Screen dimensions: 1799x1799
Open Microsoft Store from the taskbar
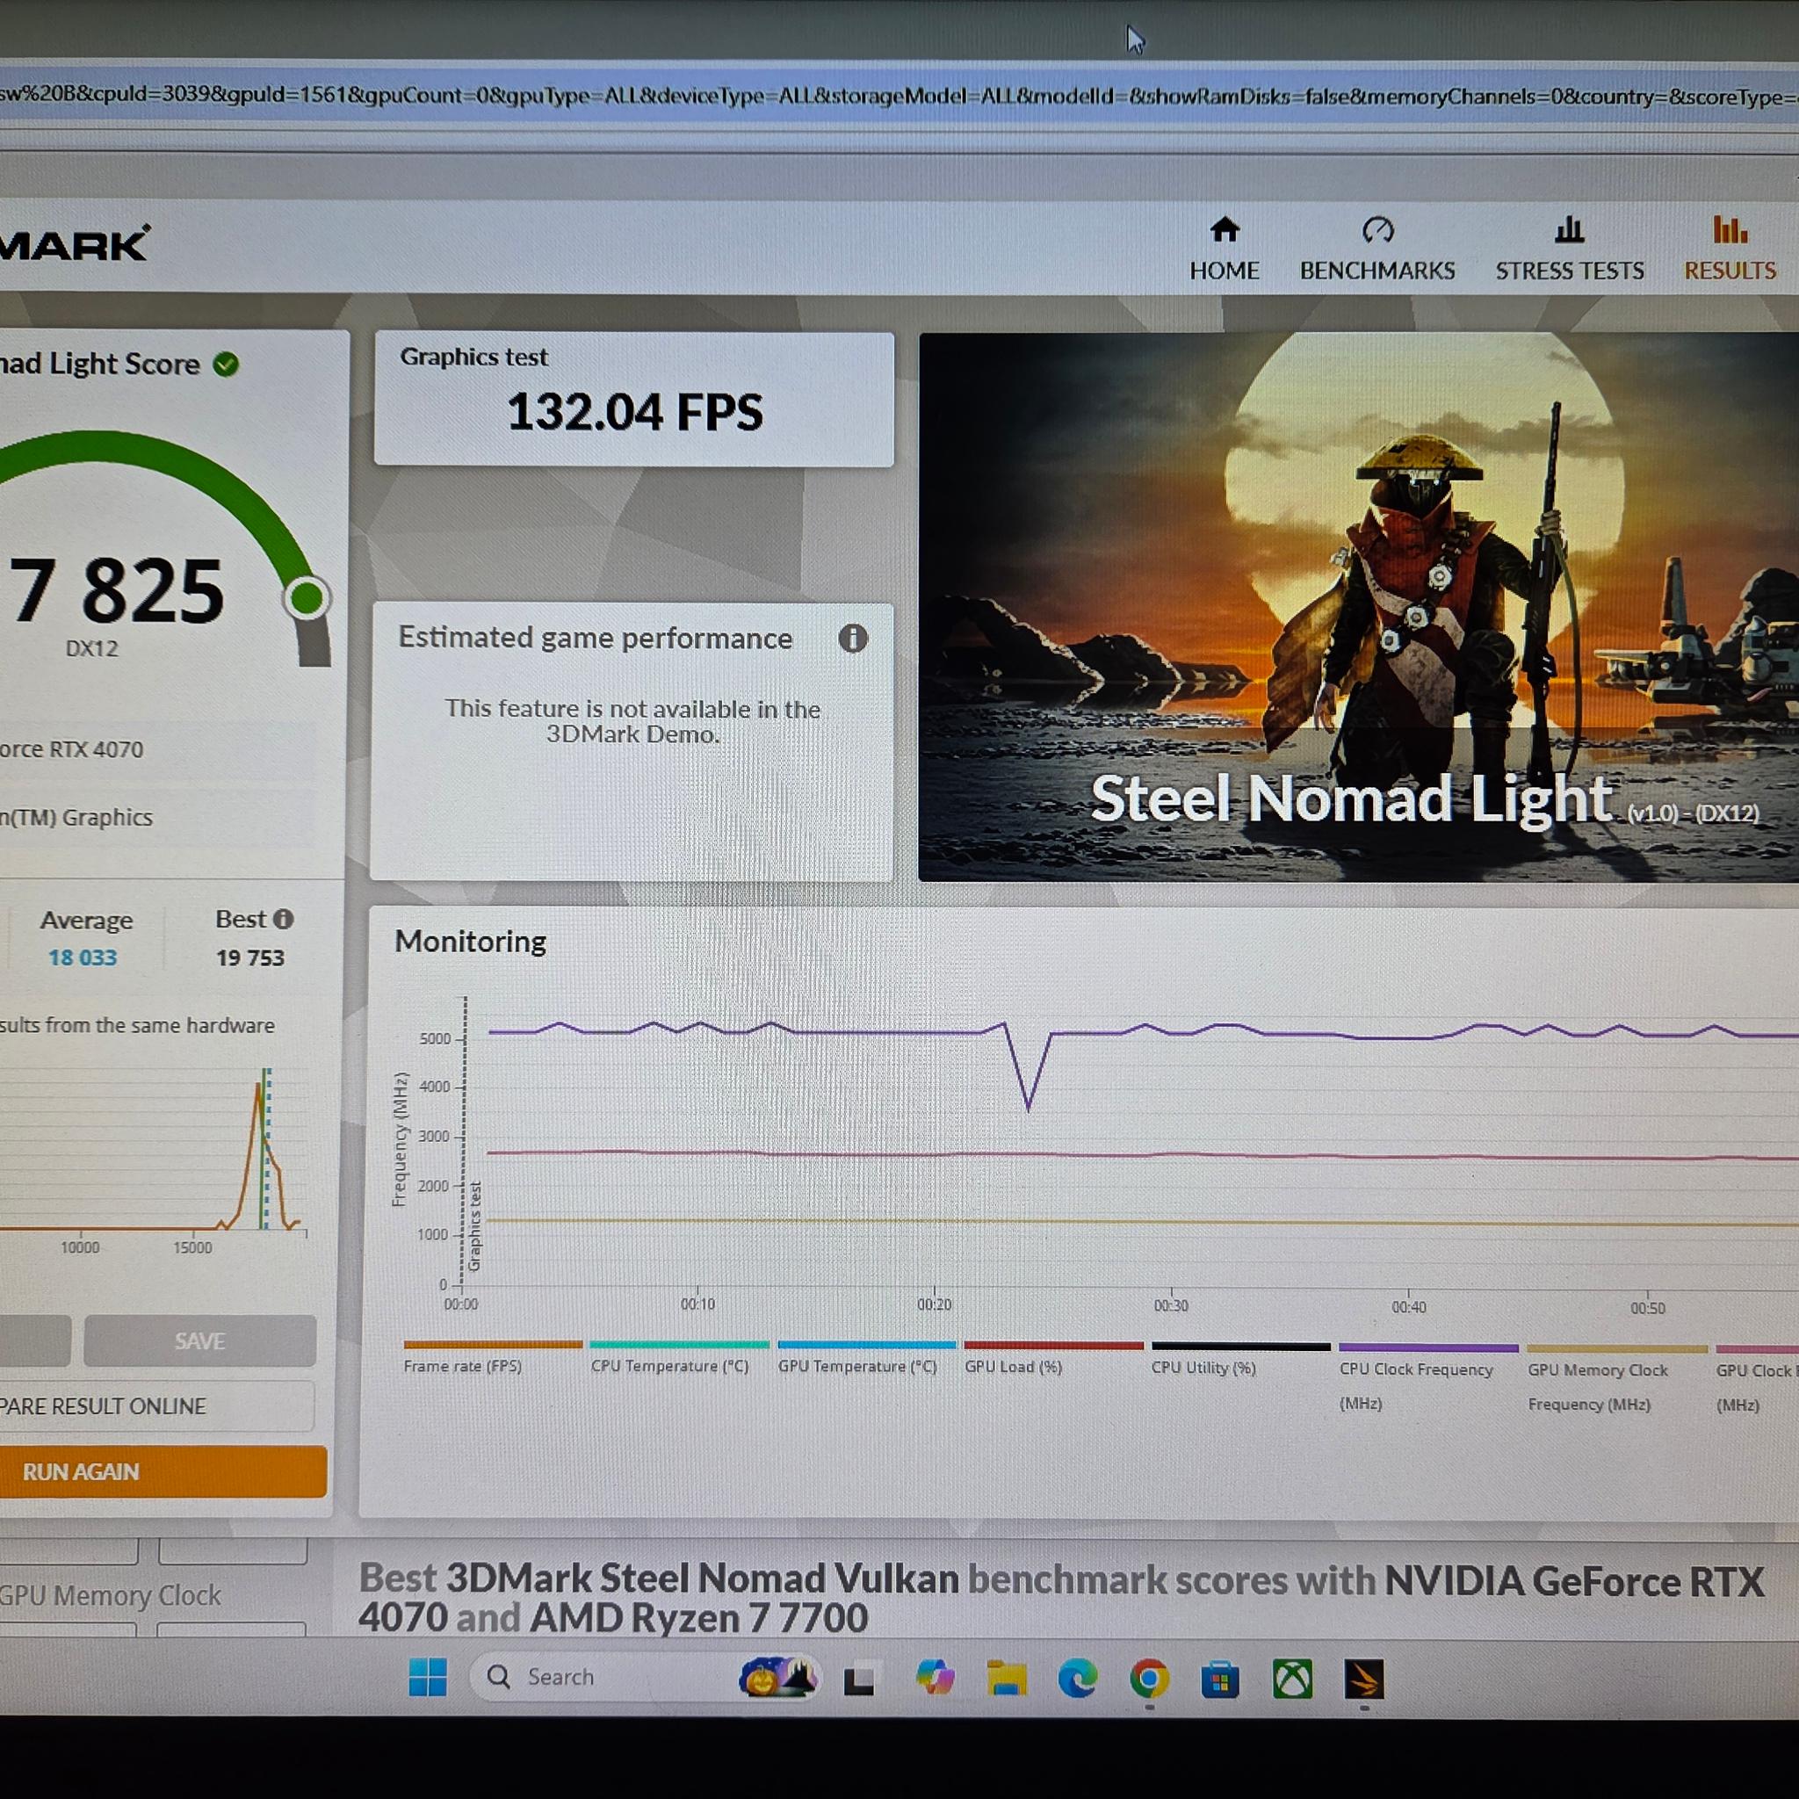1221,1680
